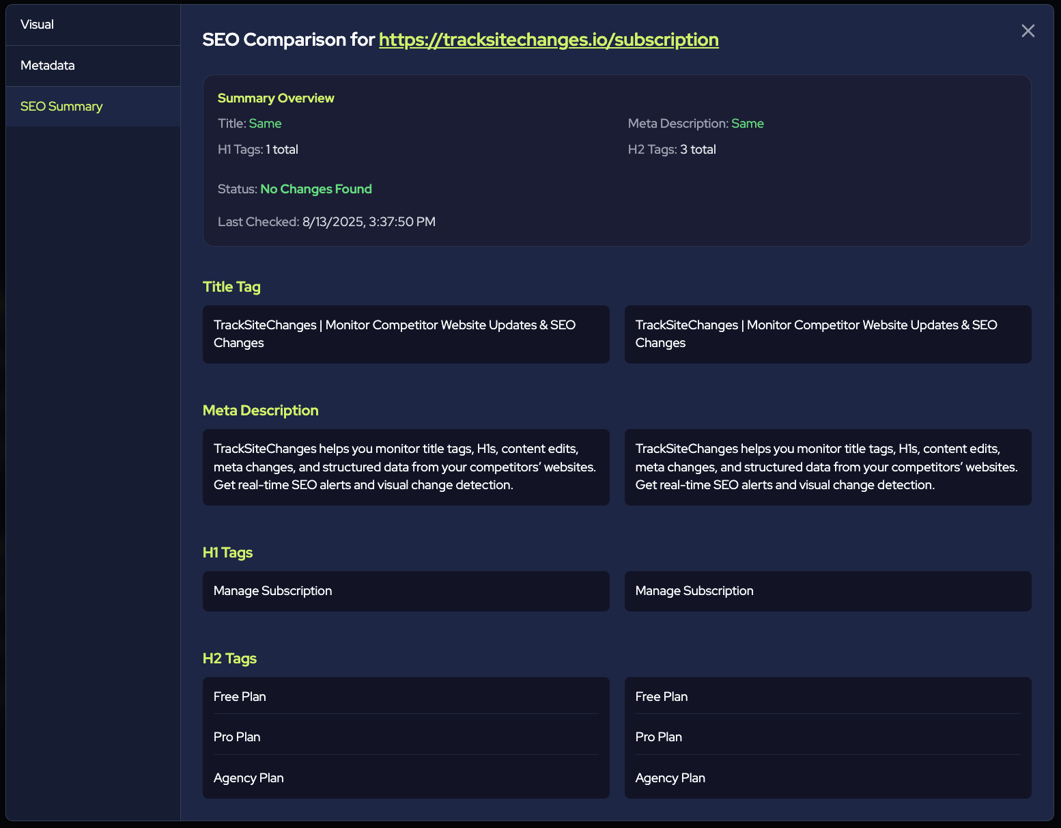
Task: Open the tracksitechanges.io/subscription link
Action: [548, 40]
